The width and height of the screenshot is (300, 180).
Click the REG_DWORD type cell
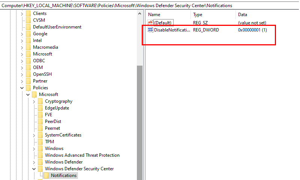point(206,30)
